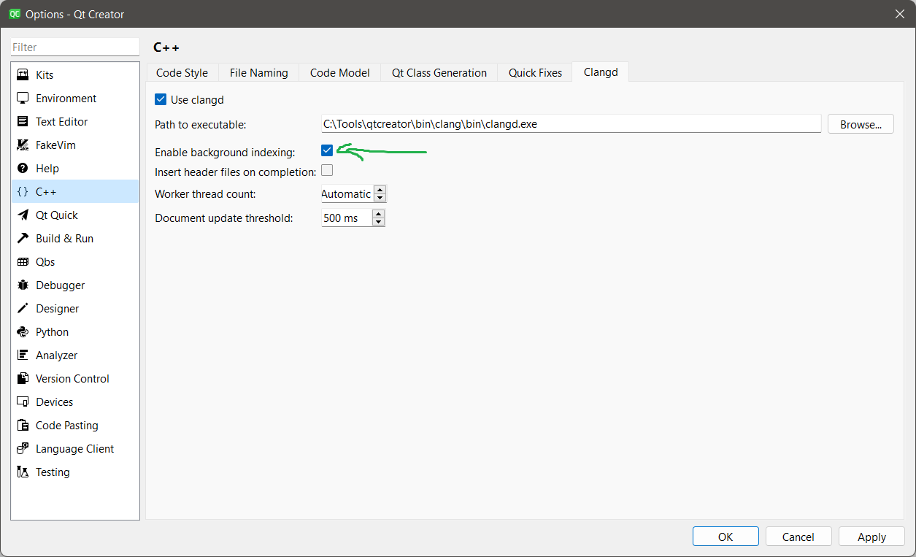Viewport: 916px width, 557px height.
Task: Open the Kits category icon
Action: click(x=23, y=75)
